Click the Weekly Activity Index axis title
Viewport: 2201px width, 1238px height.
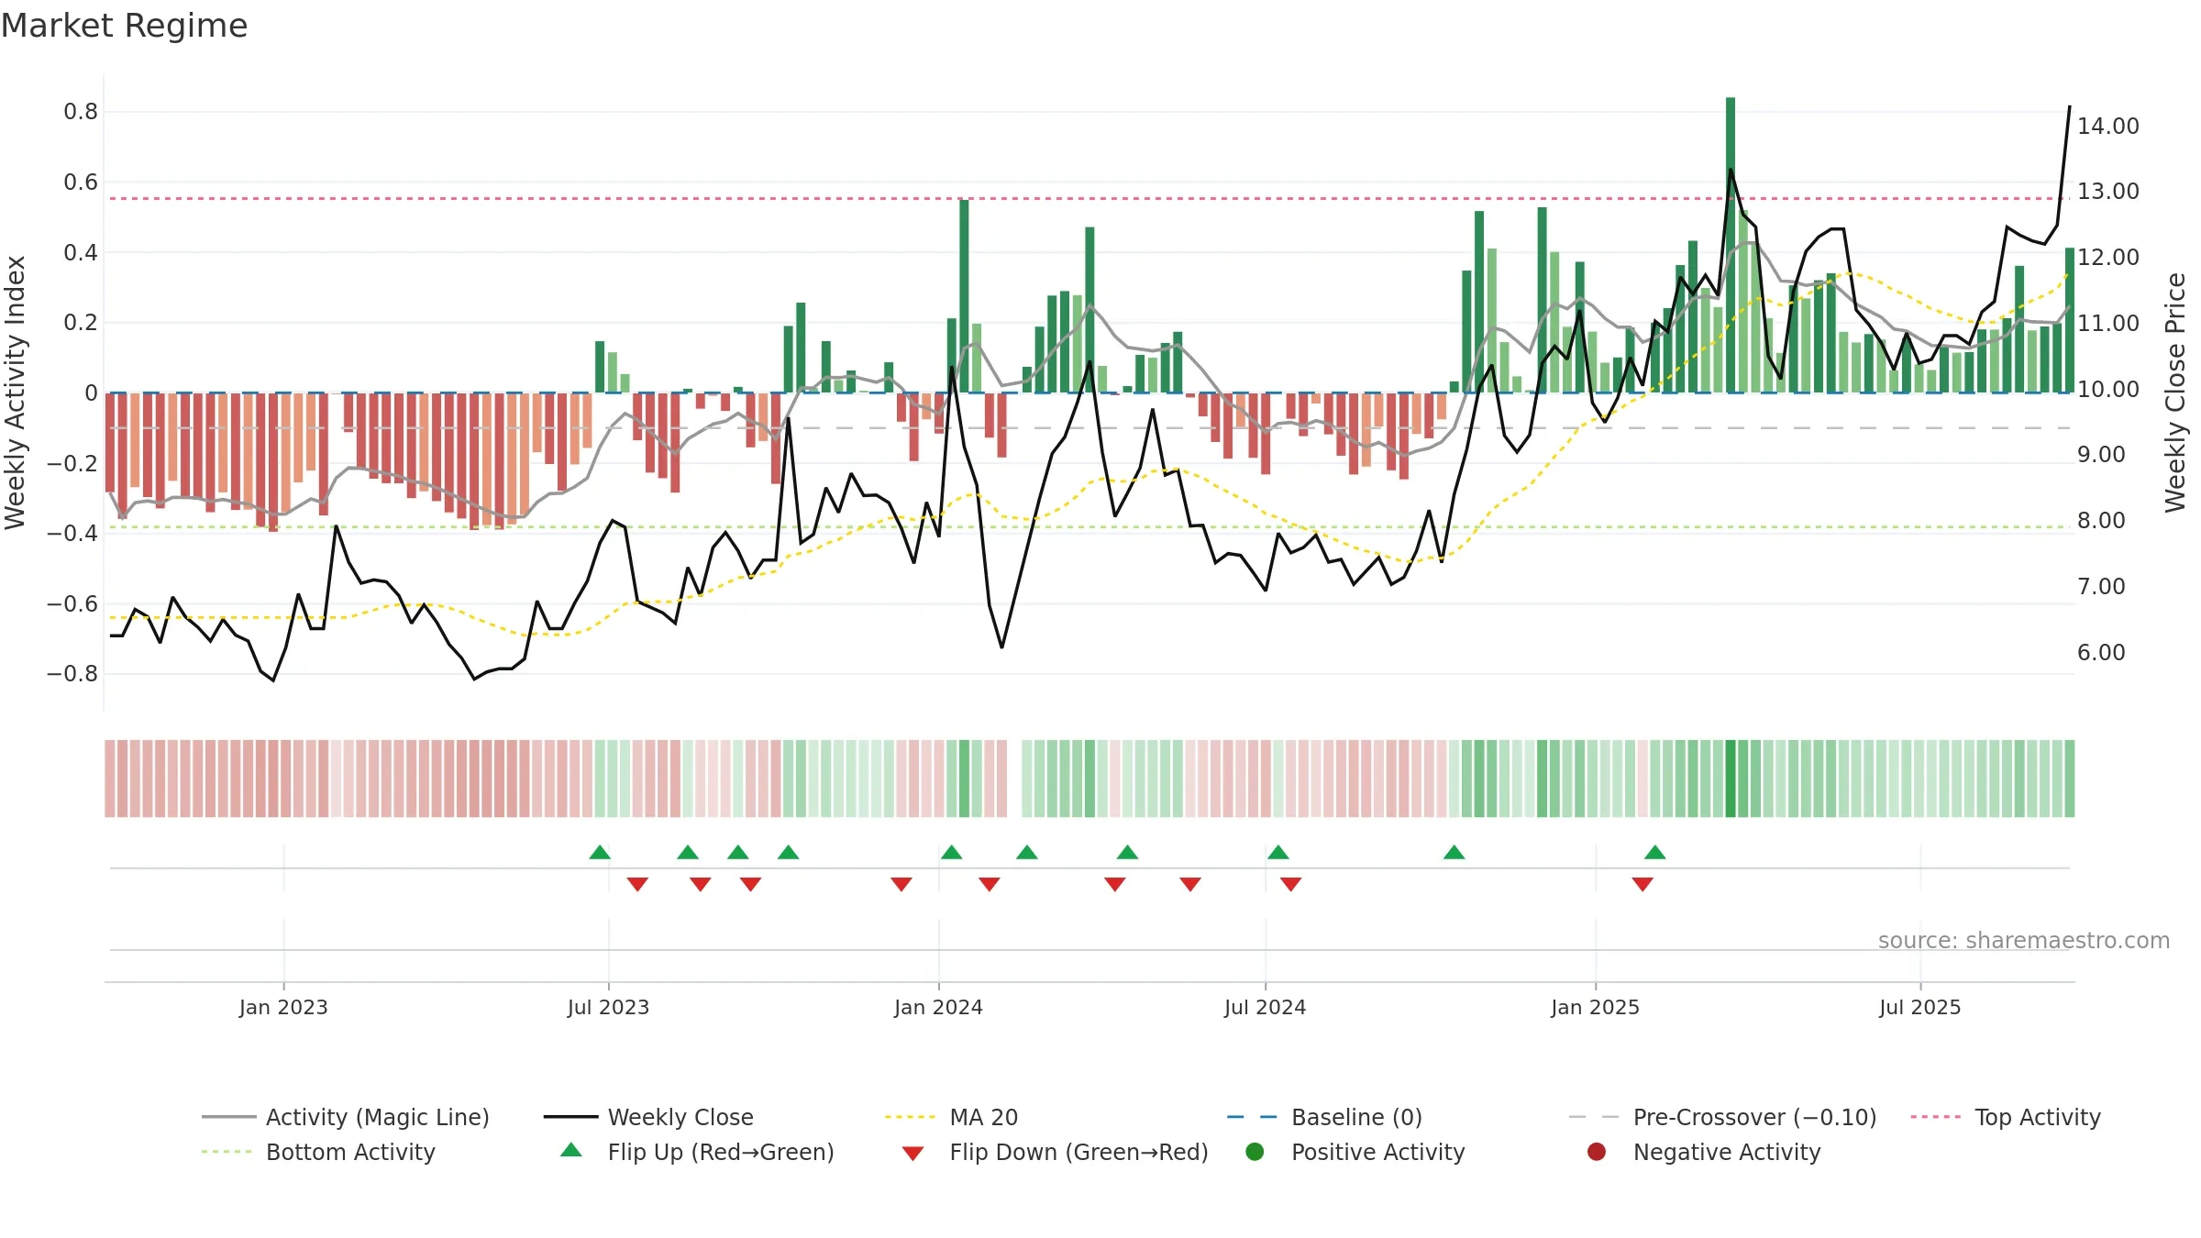pos(16,392)
